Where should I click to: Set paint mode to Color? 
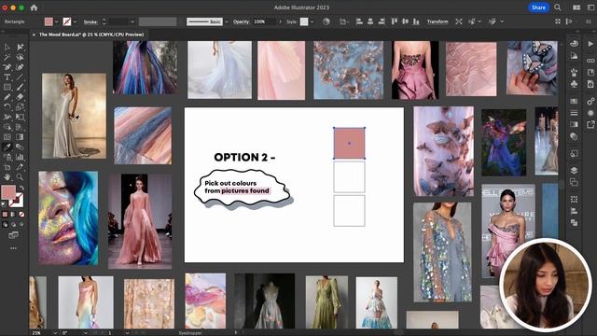(x=6, y=215)
